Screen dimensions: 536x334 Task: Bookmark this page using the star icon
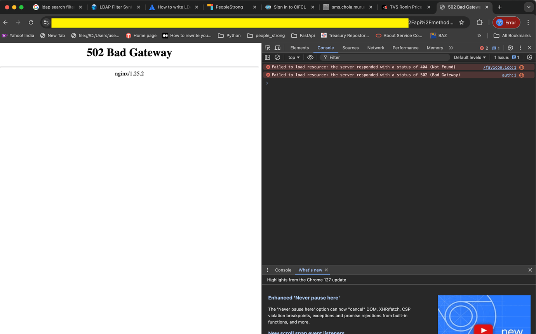pos(461,23)
